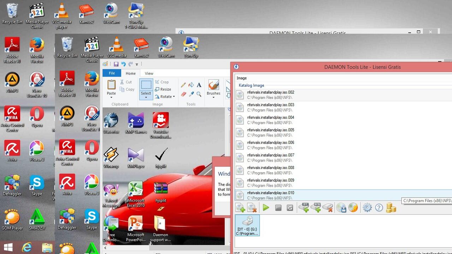Viewport: 452px width, 254px height.
Task: Select the Magnifier tool in Paint
Action: point(199,94)
